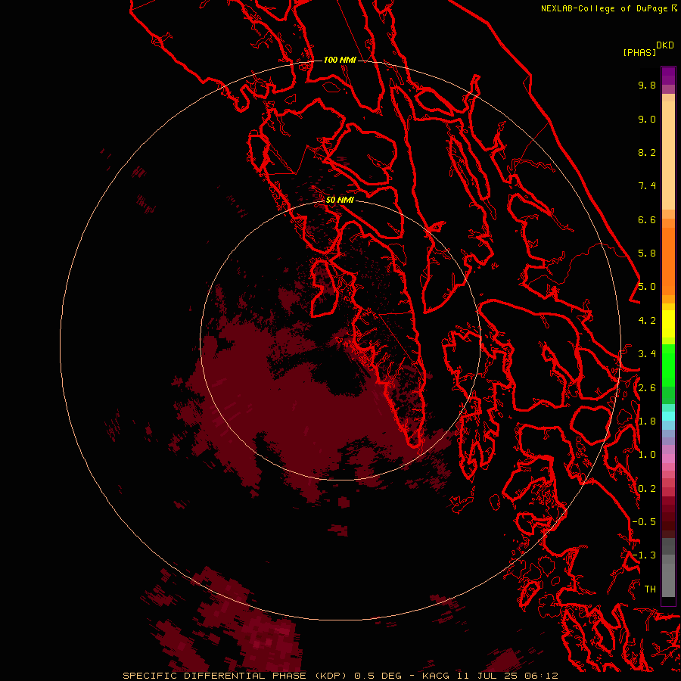Click the 100 NMI range ring label
This screenshot has height=681, width=681.
[340, 60]
